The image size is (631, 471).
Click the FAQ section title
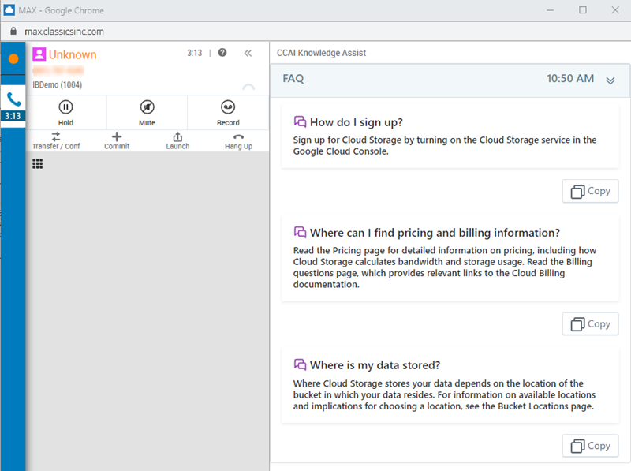[x=293, y=79]
